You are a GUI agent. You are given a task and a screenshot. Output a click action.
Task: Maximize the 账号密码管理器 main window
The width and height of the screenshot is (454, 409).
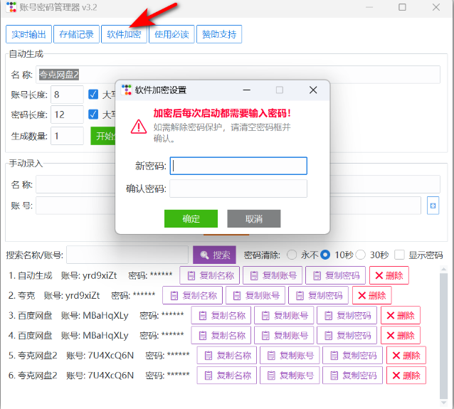[x=402, y=7]
